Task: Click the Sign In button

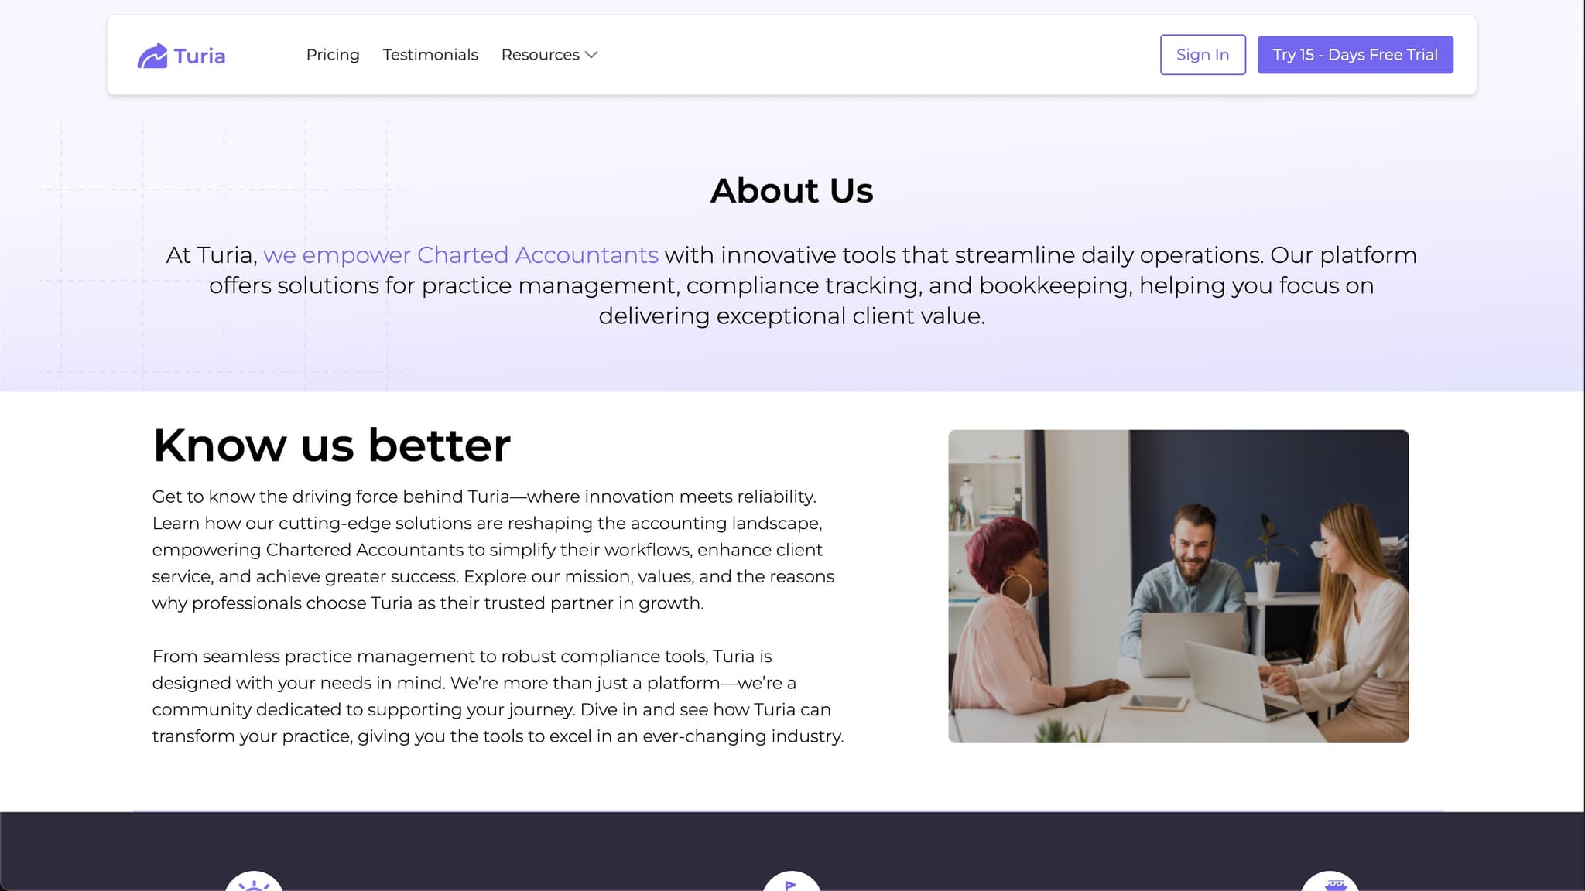Action: pyautogui.click(x=1202, y=54)
